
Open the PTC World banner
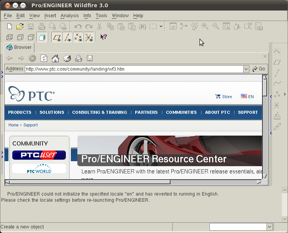pyautogui.click(x=39, y=168)
